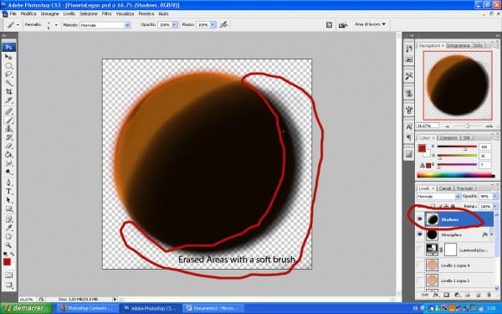Image resolution: width=502 pixels, height=314 pixels.
Task: Open the Area di lavoro workspace menu
Action: point(370,24)
